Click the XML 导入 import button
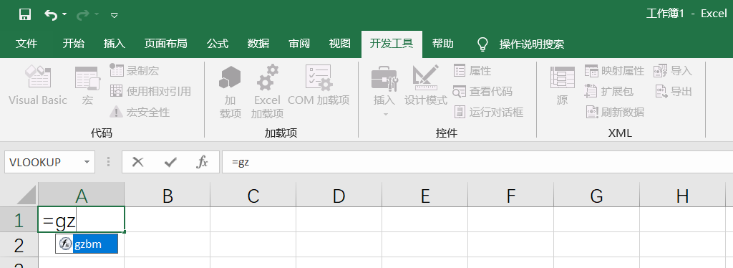The width and height of the screenshot is (733, 268). 673,71
